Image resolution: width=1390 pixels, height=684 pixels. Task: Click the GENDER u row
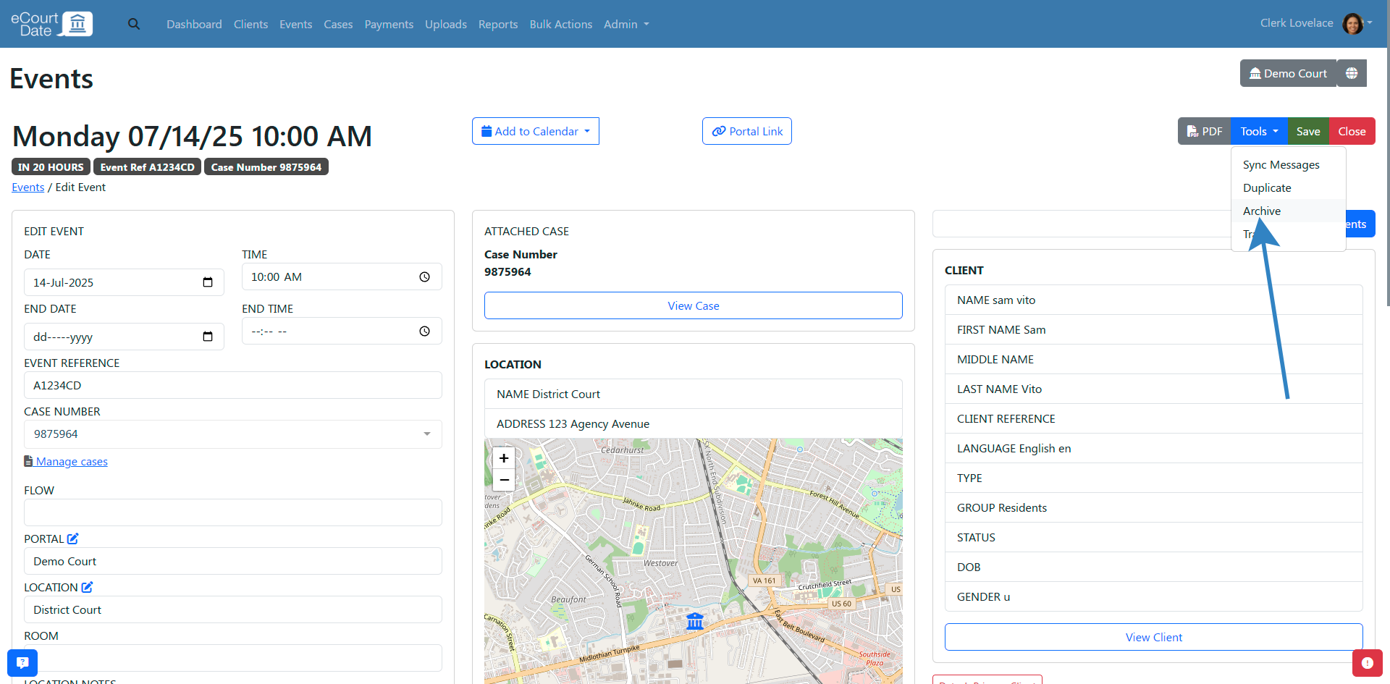tap(1154, 596)
